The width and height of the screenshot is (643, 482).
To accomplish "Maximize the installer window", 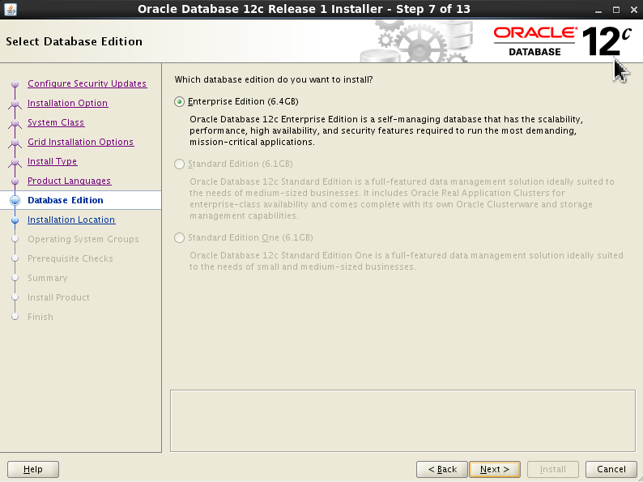I will [x=616, y=10].
